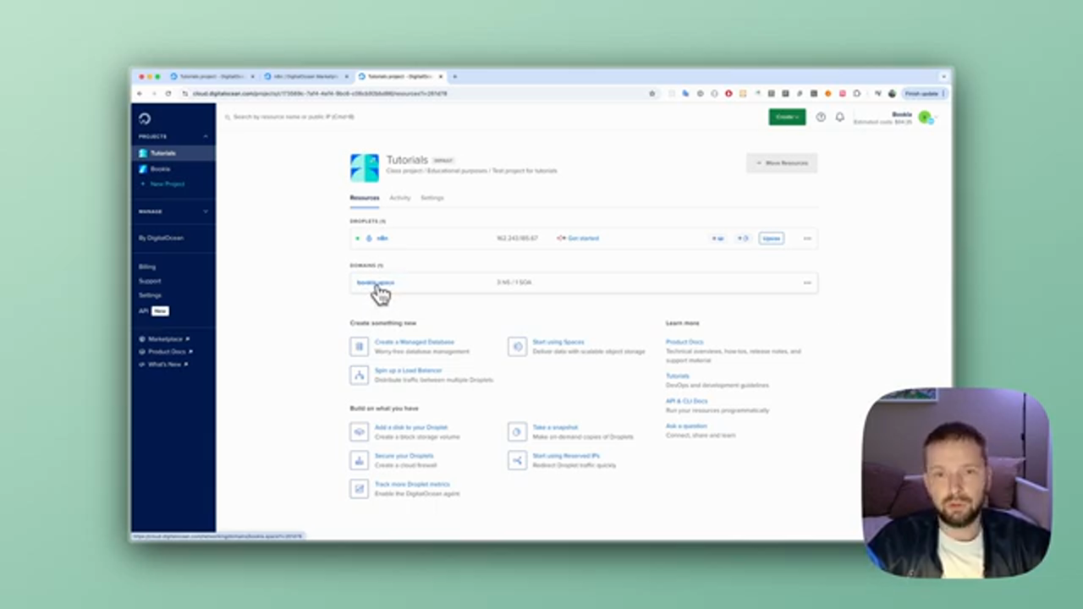The width and height of the screenshot is (1083, 609).
Task: Click Get started in the droplet row
Action: [583, 239]
